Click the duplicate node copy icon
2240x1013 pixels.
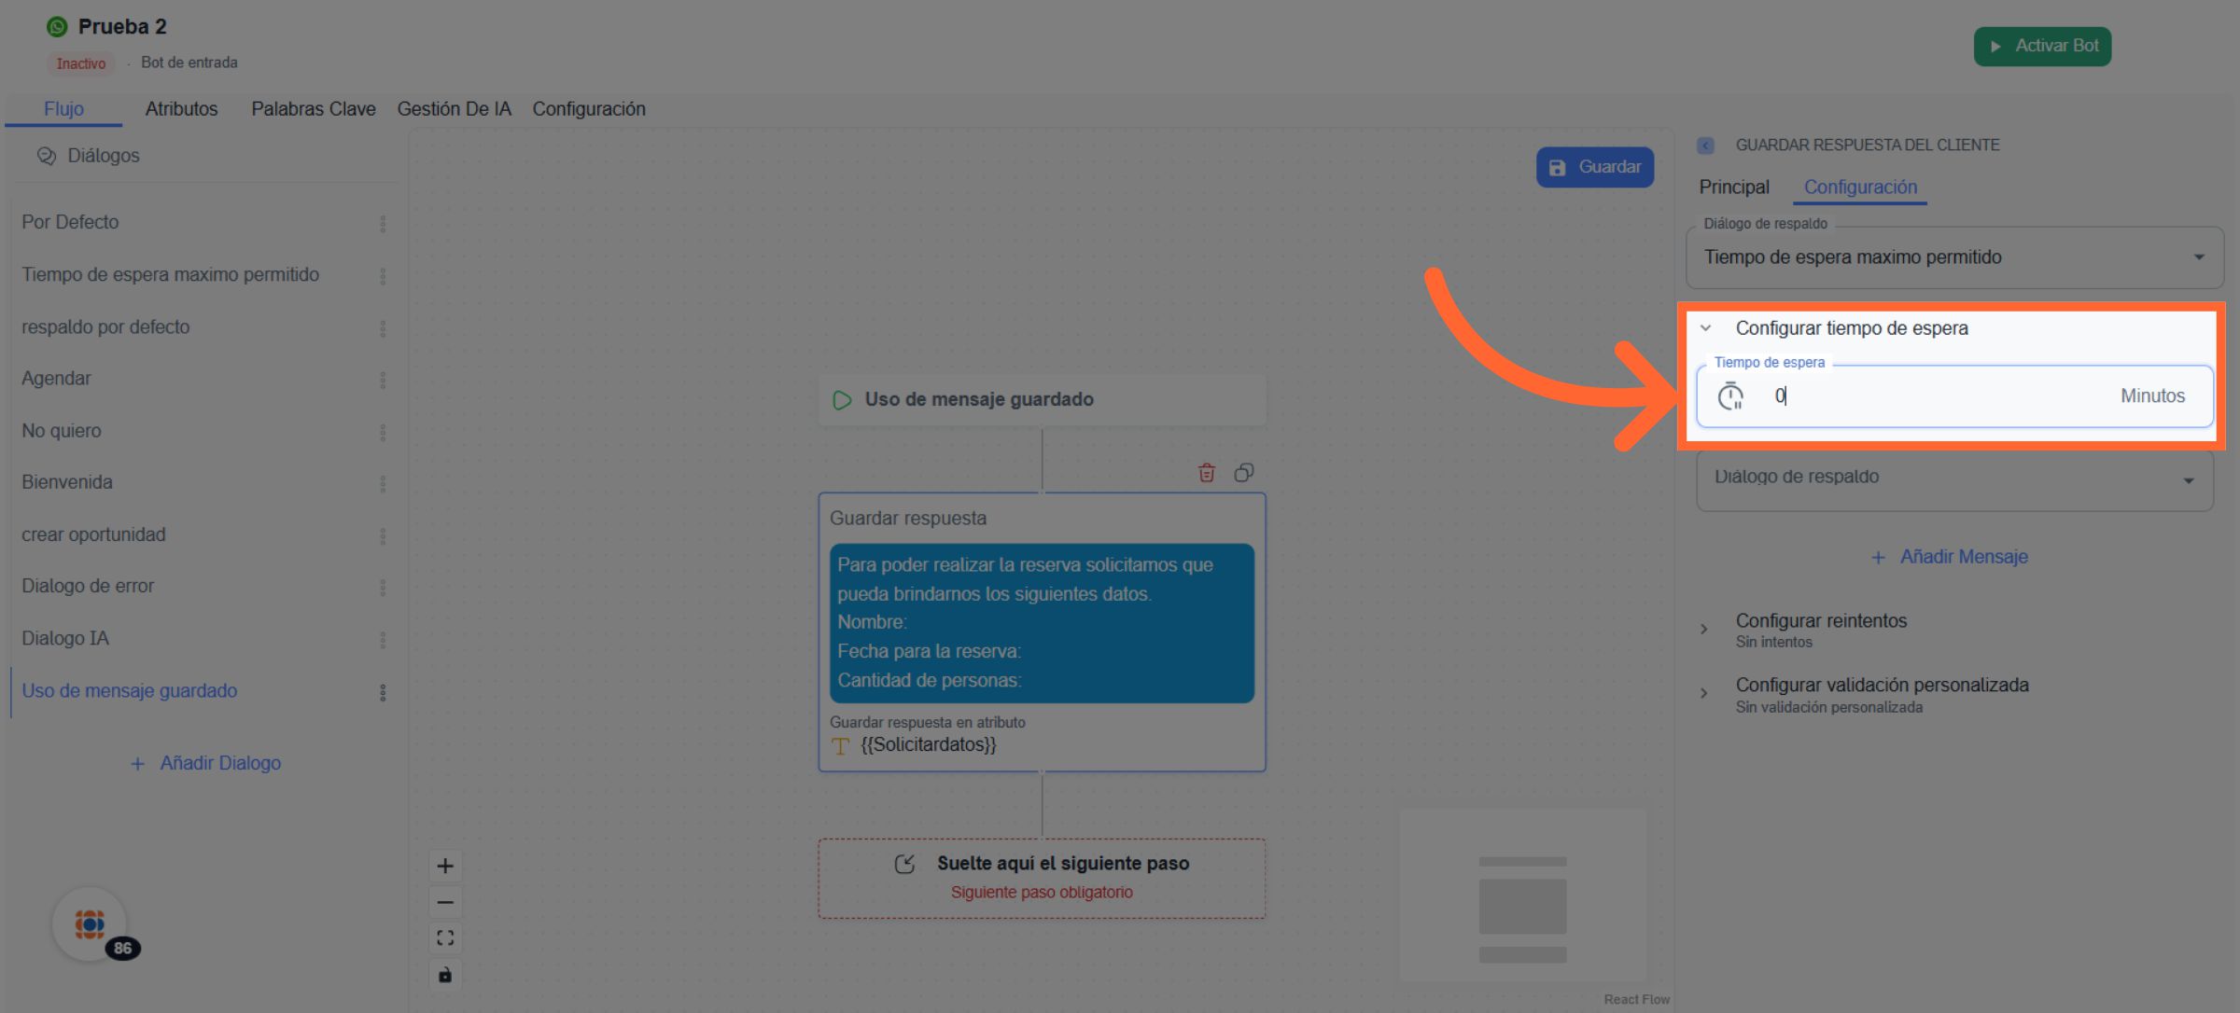coord(1243,473)
